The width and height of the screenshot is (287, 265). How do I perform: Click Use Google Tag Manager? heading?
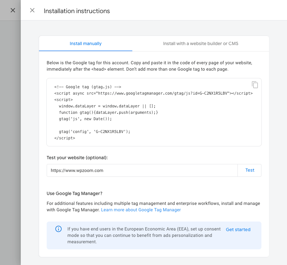coord(74,193)
